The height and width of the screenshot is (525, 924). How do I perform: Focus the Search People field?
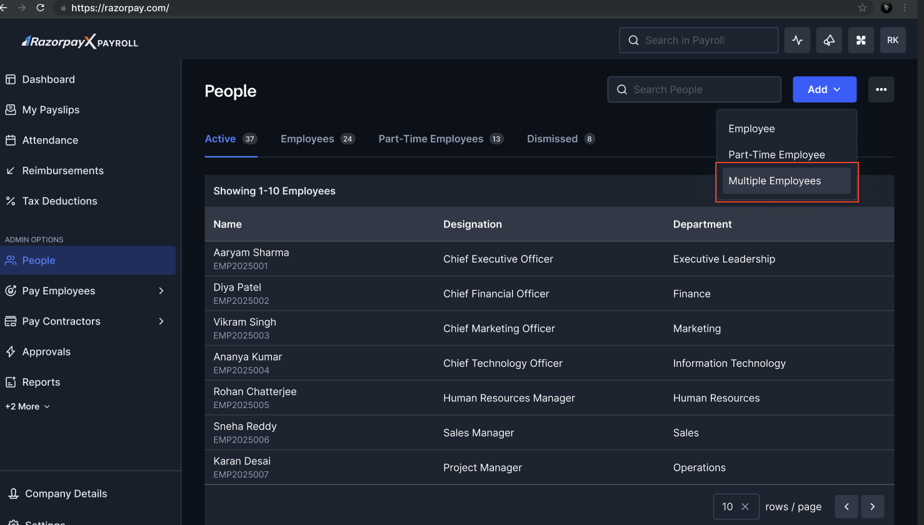(x=694, y=89)
